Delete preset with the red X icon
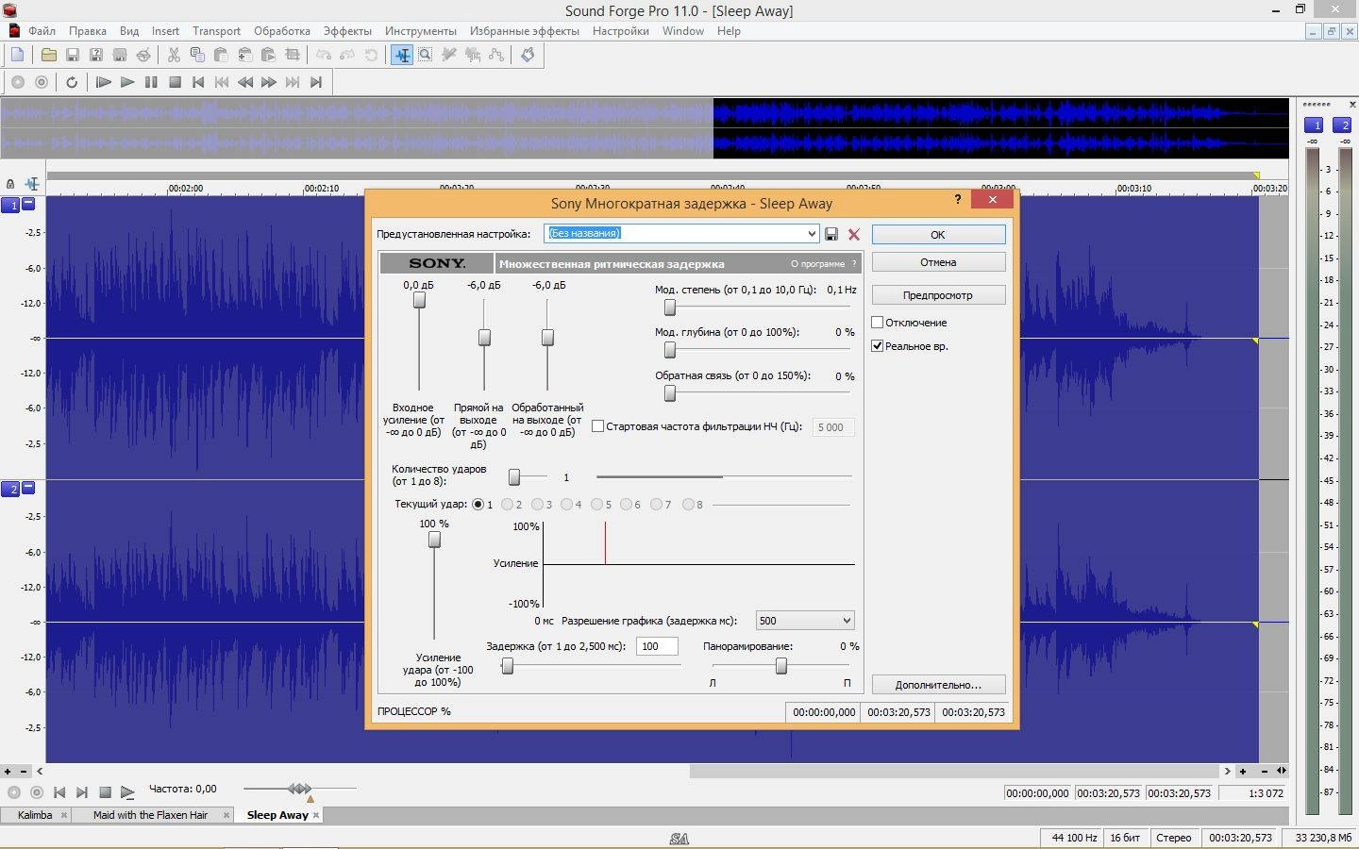Viewport: 1359px width, 849px height. click(854, 234)
